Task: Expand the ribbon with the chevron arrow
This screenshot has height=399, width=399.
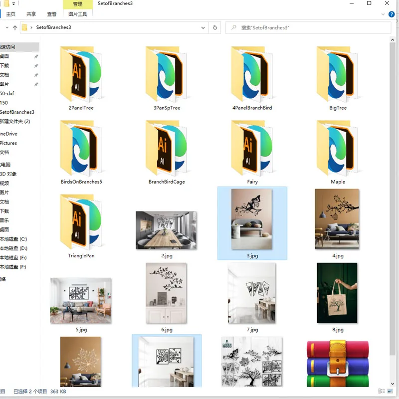Action: click(x=383, y=14)
